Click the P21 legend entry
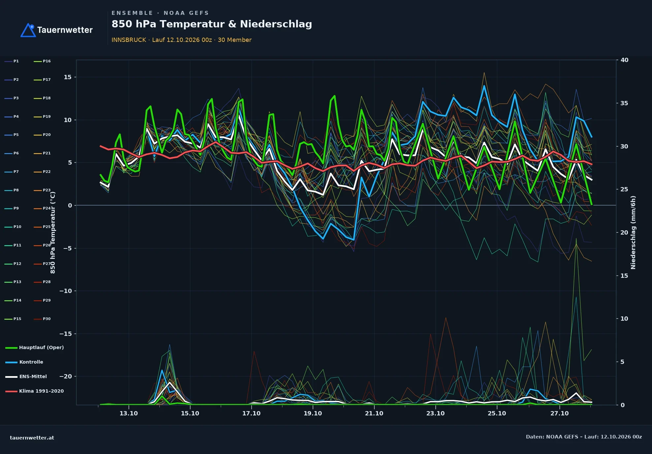652x454 pixels. point(42,153)
